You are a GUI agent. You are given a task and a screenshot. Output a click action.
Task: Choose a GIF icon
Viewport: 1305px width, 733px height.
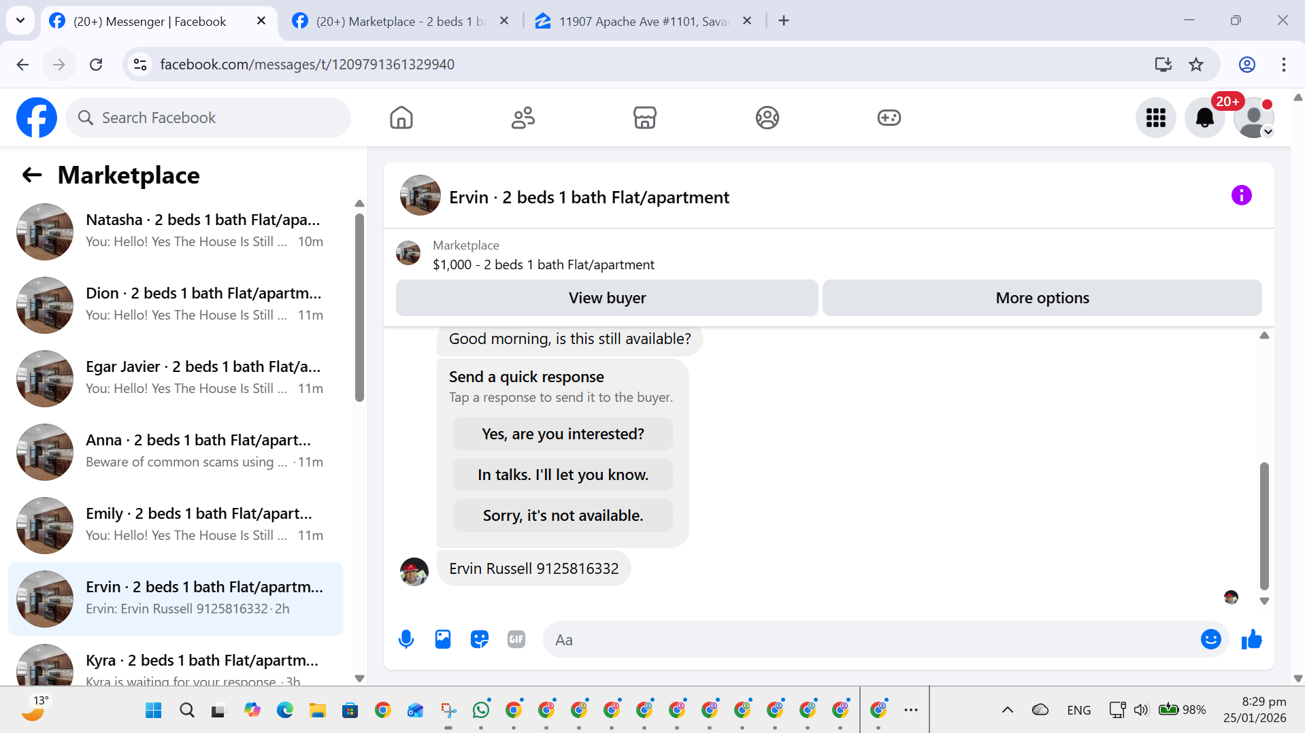(516, 639)
